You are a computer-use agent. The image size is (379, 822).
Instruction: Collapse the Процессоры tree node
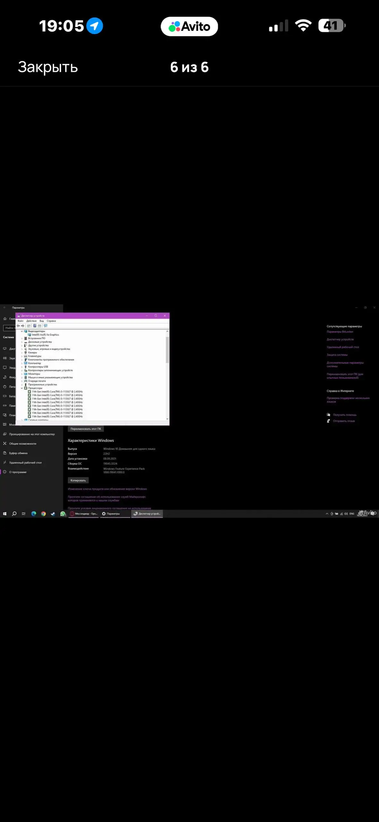coord(22,388)
